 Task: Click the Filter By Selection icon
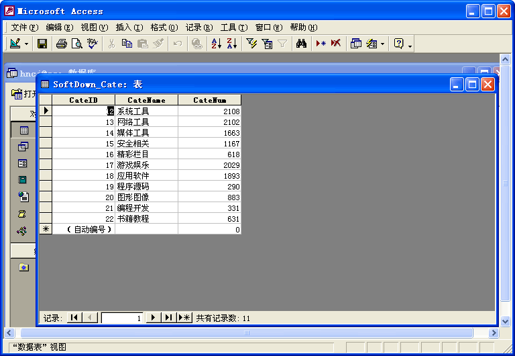pyautogui.click(x=251, y=44)
